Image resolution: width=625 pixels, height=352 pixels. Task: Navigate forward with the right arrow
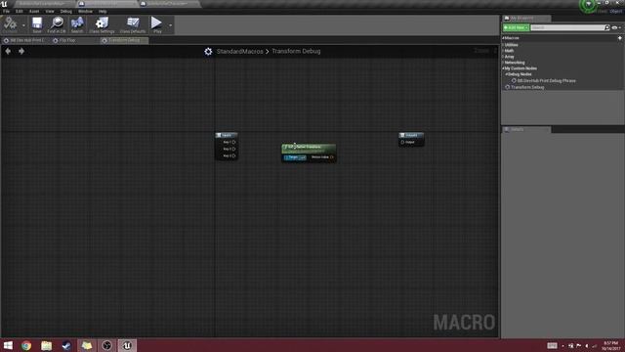tap(21, 51)
